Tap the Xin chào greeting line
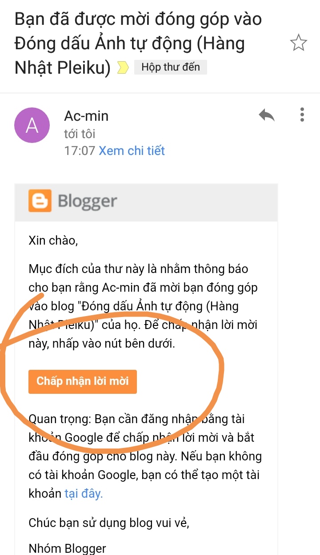 [x=53, y=241]
